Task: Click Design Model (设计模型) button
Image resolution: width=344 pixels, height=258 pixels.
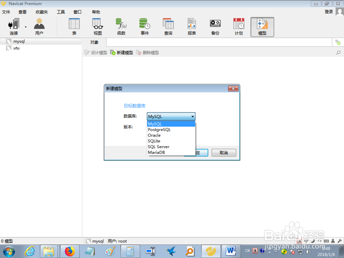Action: (96, 53)
